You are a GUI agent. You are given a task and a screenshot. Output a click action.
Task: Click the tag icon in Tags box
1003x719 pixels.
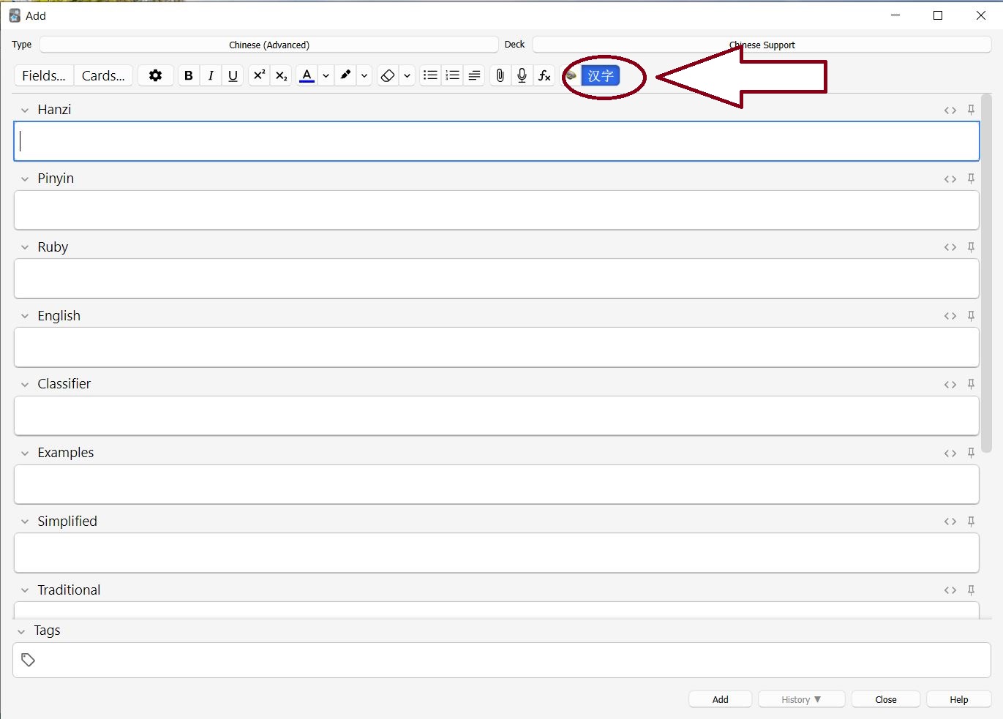tap(29, 660)
